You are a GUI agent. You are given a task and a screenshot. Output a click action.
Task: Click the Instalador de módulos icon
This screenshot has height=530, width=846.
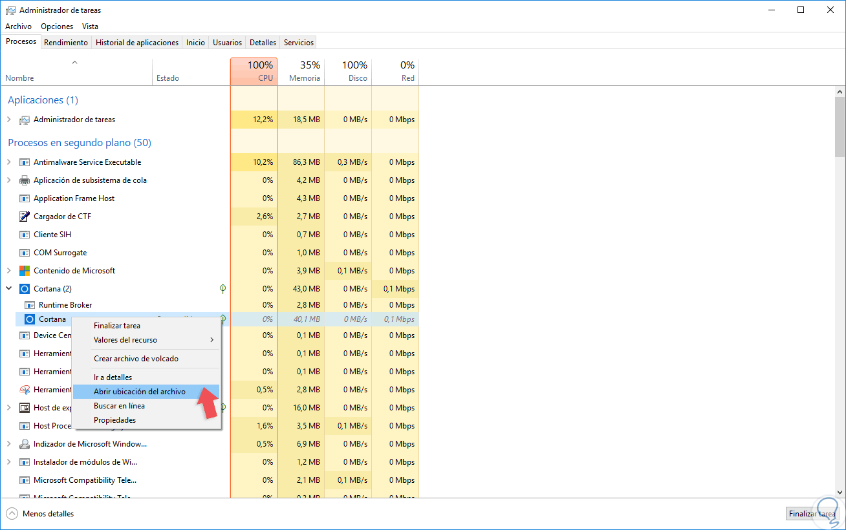(25, 462)
